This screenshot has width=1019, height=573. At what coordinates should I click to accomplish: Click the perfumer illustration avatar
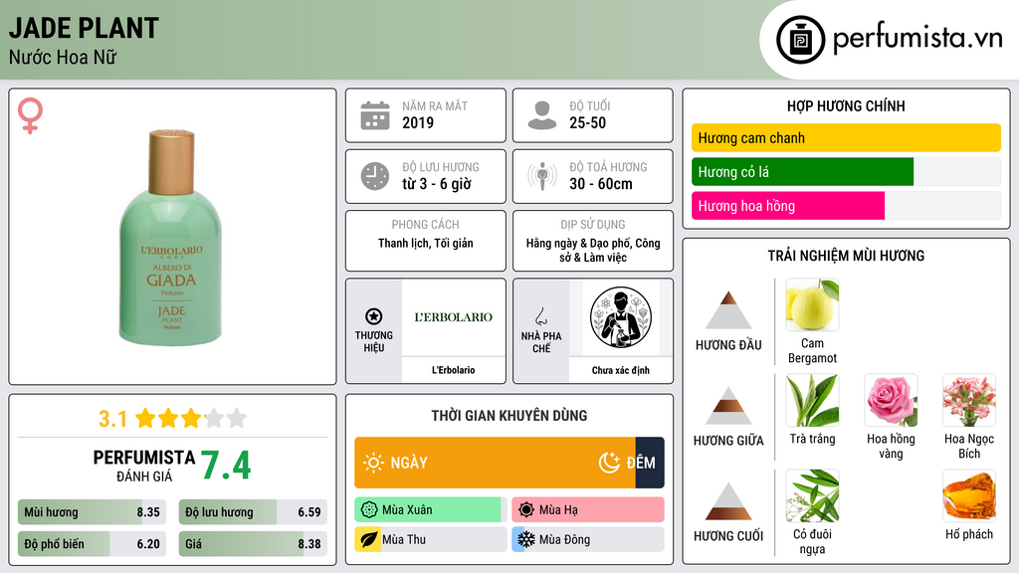pos(621,317)
